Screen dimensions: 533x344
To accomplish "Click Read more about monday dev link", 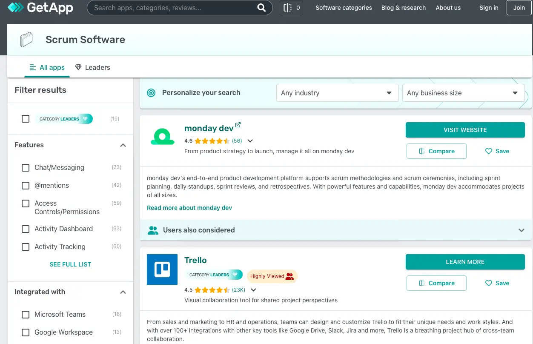I will click(189, 208).
